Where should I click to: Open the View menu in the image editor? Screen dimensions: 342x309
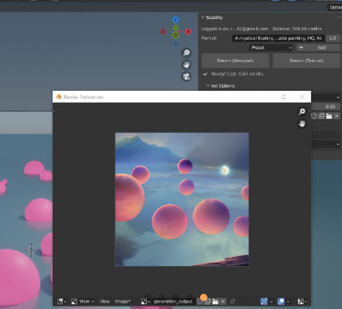[x=104, y=301]
